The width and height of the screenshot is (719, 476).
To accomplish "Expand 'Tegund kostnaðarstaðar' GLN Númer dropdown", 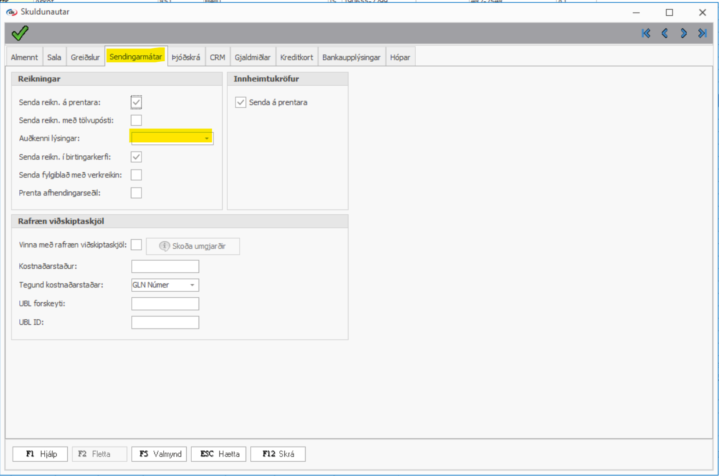I will coord(192,285).
